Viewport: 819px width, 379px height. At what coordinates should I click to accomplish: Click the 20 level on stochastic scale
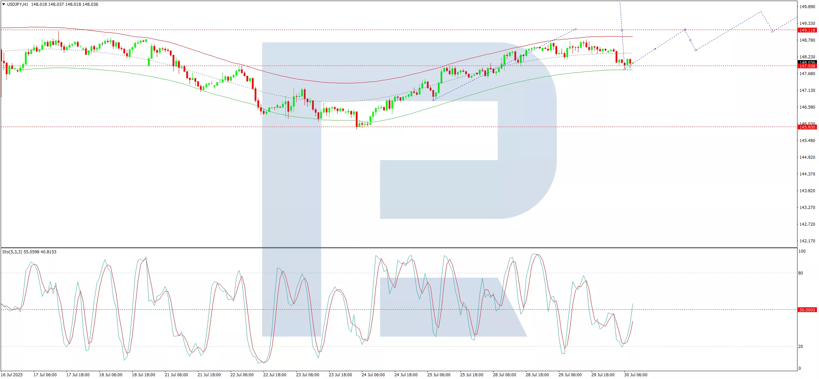(801, 347)
